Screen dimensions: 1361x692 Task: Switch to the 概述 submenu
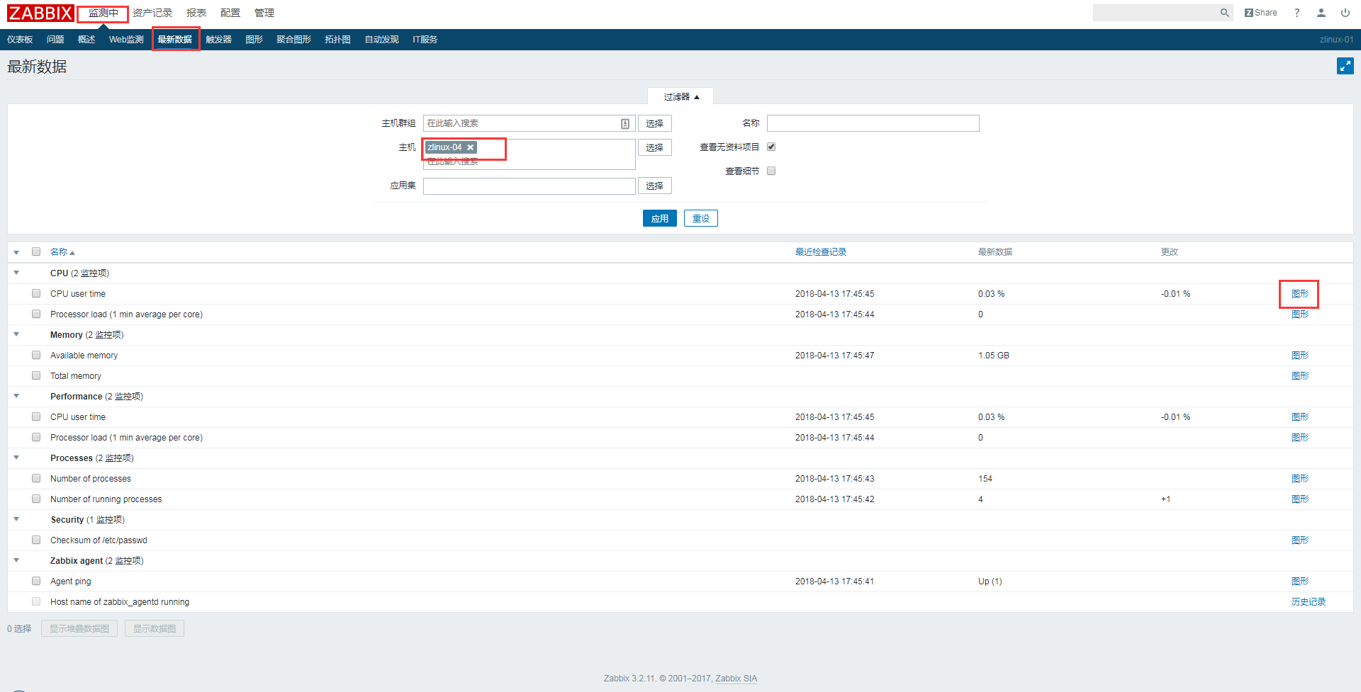pyautogui.click(x=86, y=40)
